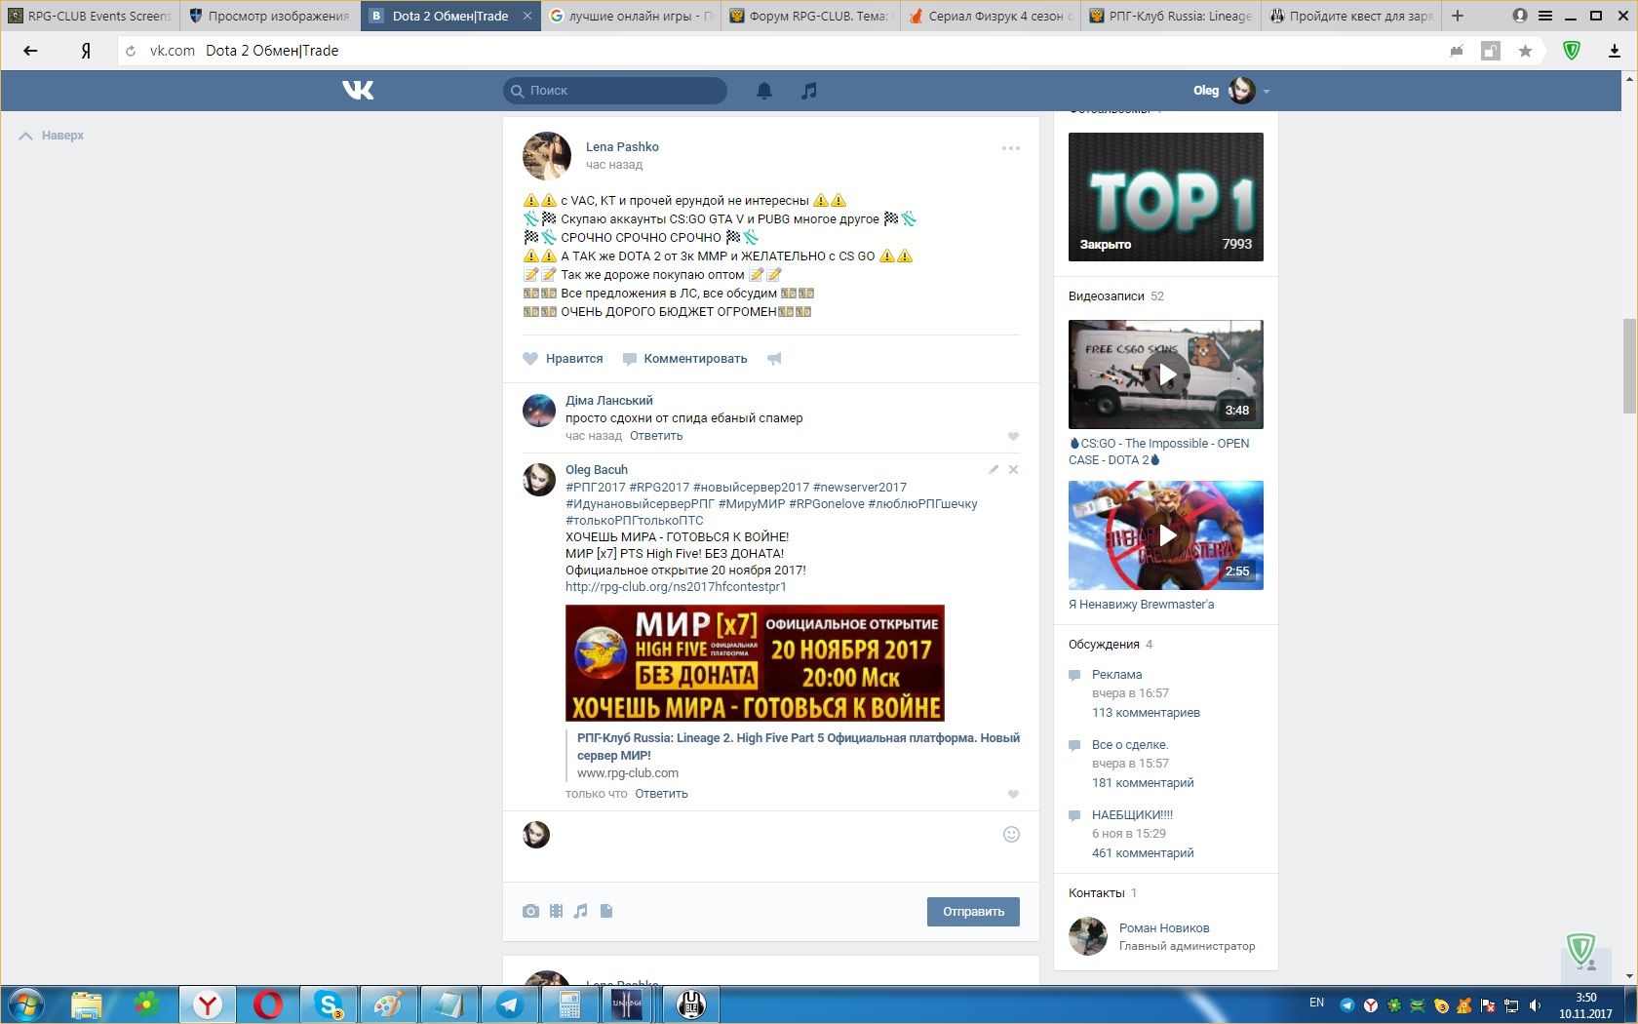Open the TOP 1 photo album thumbnail
The width and height of the screenshot is (1638, 1024).
(1166, 197)
